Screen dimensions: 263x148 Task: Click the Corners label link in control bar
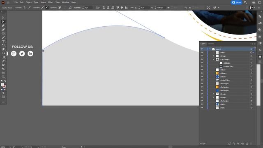[78, 7]
